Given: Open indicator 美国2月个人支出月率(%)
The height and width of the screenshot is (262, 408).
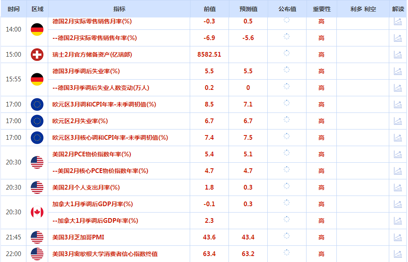Looking at the screenshot, I should pyautogui.click(x=86, y=188).
